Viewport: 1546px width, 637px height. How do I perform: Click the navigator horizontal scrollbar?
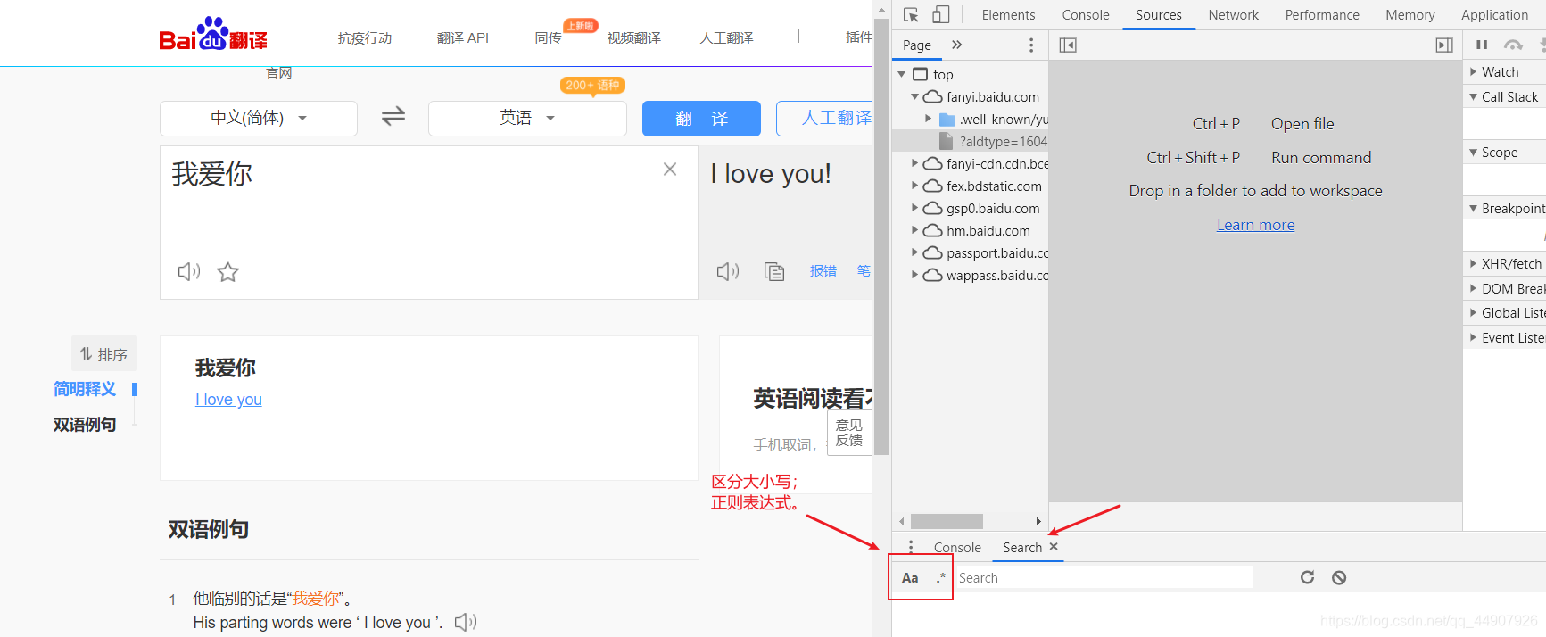[947, 521]
